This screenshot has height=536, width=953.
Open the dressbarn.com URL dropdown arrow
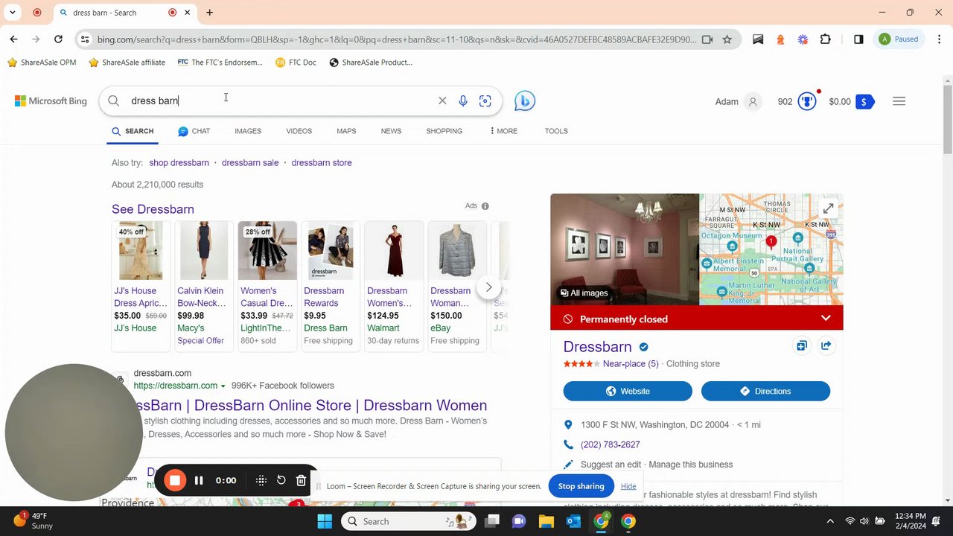[x=223, y=386]
